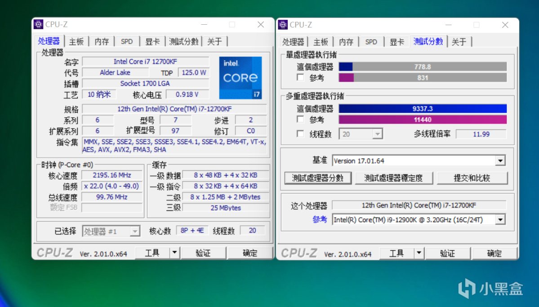Expand 工具 arrow in left CPU-Z window
This screenshot has height=307, width=539.
point(174,253)
